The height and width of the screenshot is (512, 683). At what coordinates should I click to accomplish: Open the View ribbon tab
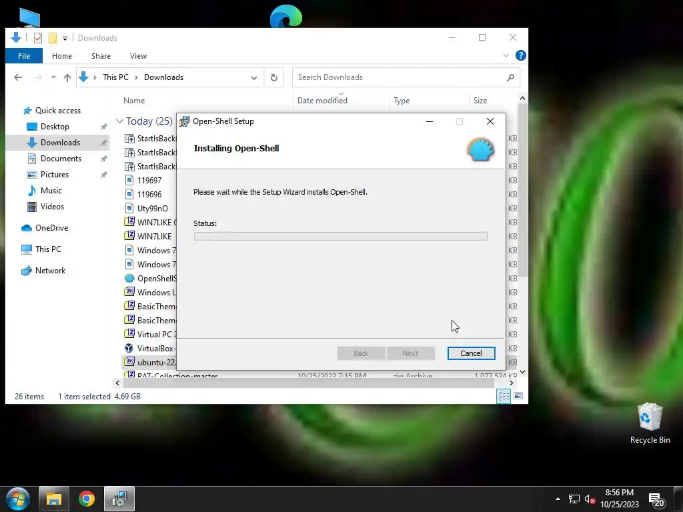coord(138,56)
